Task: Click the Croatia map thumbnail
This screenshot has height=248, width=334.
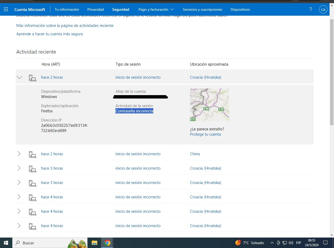Action: click(209, 105)
